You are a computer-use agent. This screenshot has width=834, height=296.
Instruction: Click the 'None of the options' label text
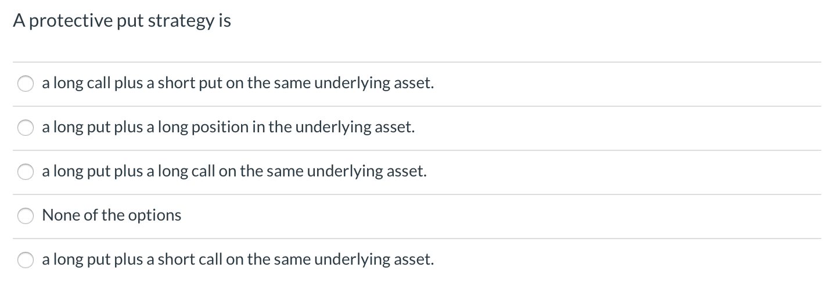point(112,215)
